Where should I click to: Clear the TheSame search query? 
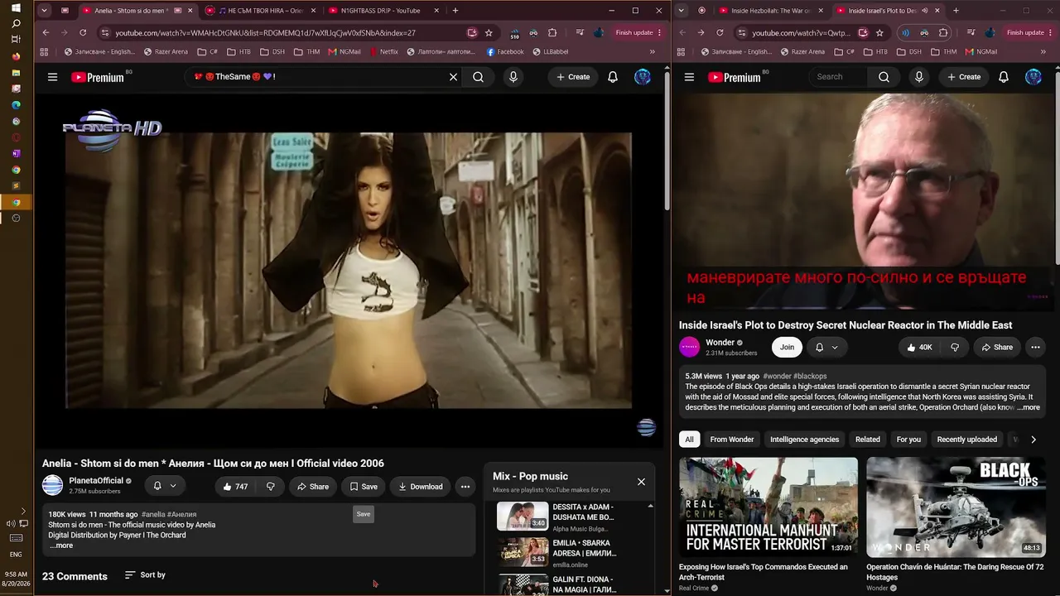coord(453,77)
